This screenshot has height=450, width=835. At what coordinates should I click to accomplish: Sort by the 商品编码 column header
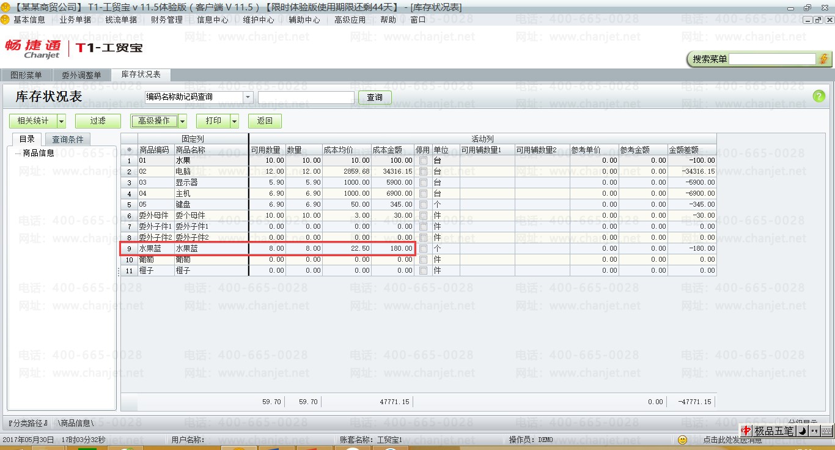156,150
